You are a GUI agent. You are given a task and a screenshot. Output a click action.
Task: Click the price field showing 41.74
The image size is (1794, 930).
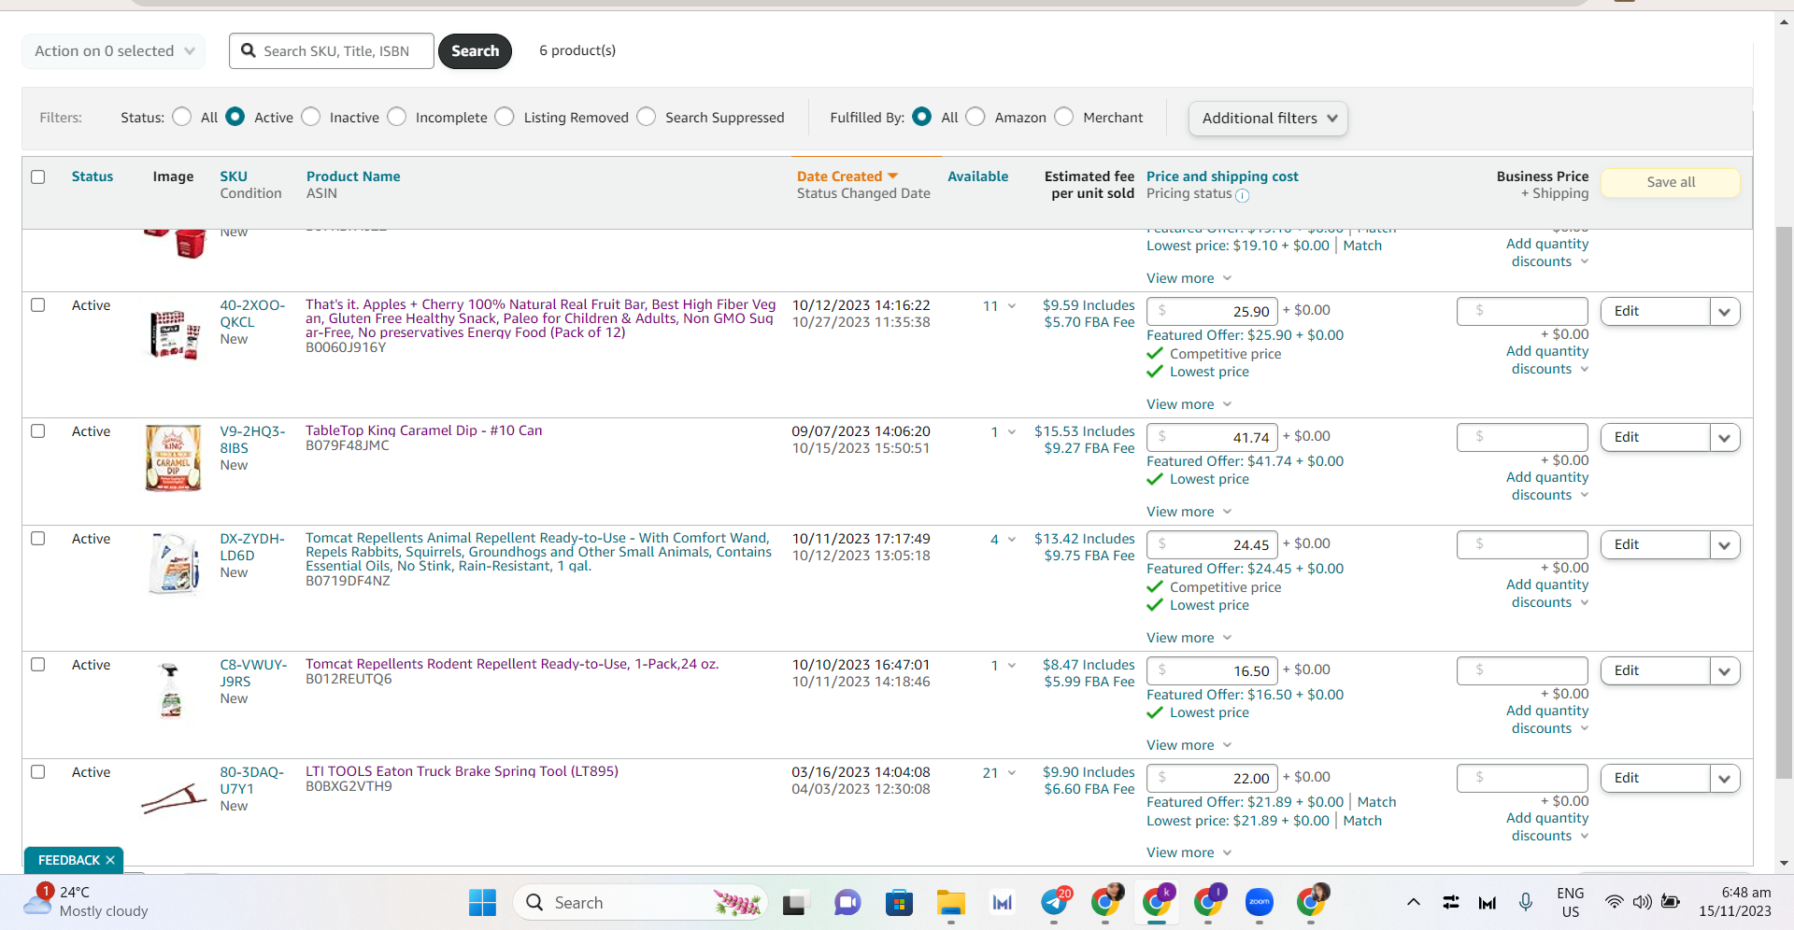pyautogui.click(x=1212, y=437)
